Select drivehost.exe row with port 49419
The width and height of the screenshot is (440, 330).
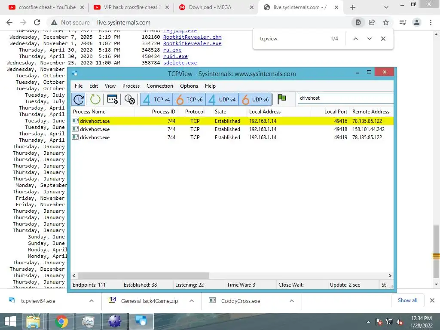232,137
